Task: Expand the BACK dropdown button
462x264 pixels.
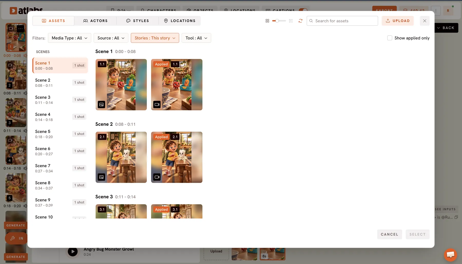Action: coord(446,28)
